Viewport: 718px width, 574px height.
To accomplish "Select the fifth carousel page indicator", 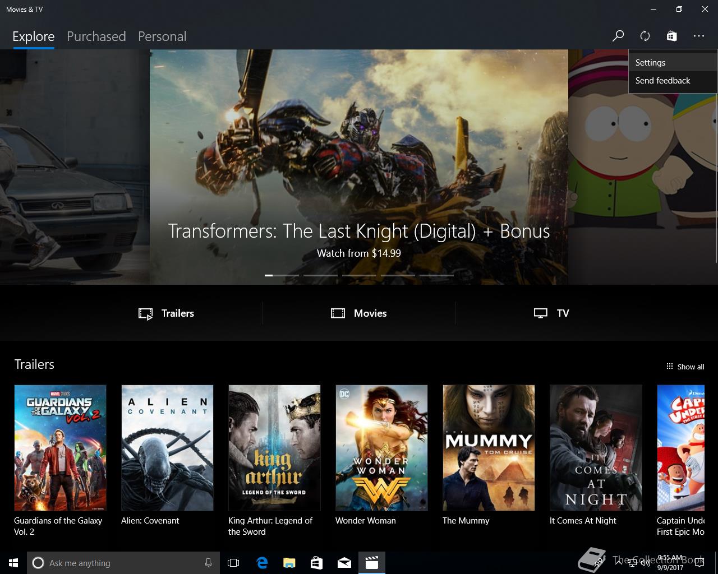I will coord(436,275).
